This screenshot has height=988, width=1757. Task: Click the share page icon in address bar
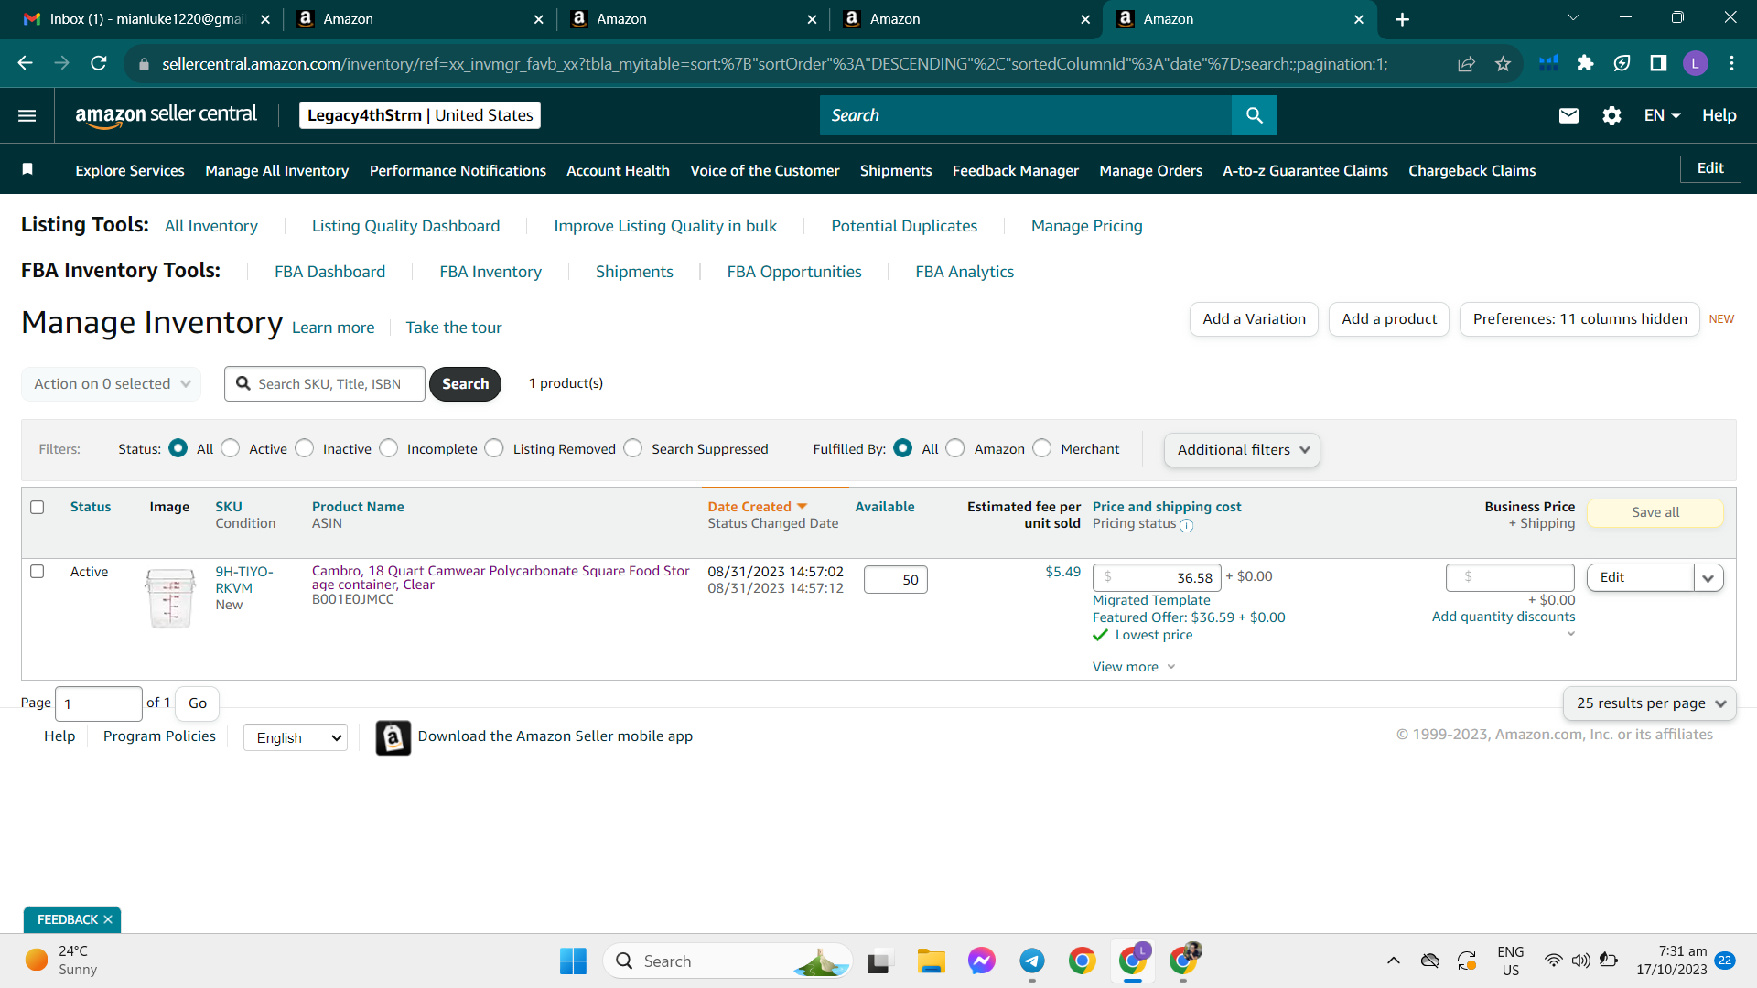click(x=1466, y=63)
